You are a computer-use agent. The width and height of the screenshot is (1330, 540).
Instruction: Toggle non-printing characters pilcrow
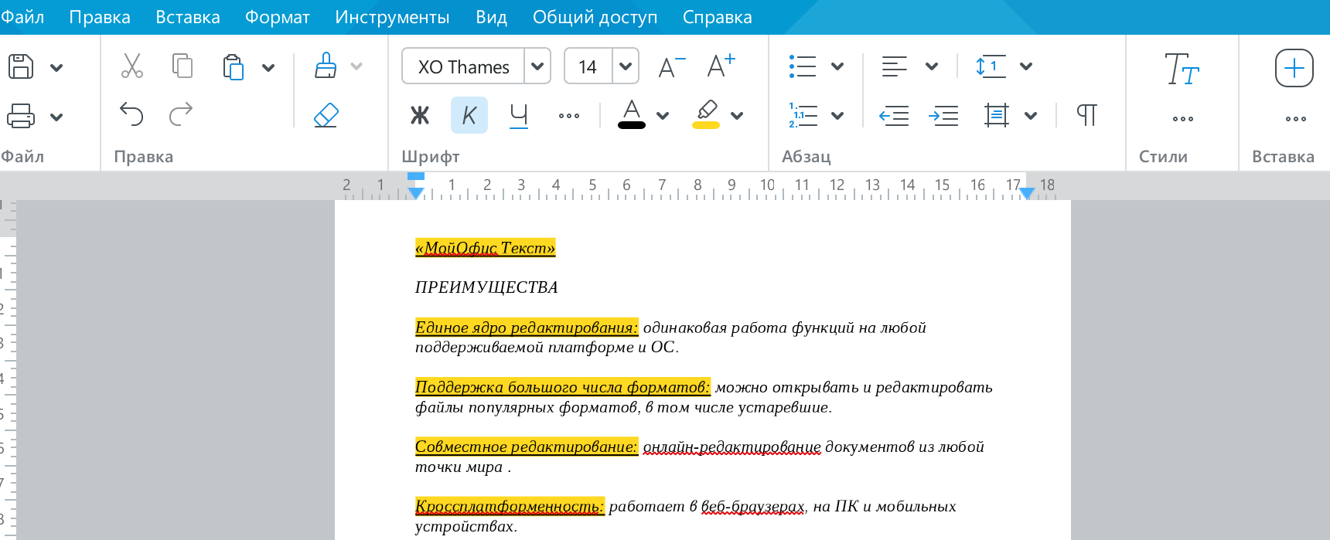[1086, 115]
